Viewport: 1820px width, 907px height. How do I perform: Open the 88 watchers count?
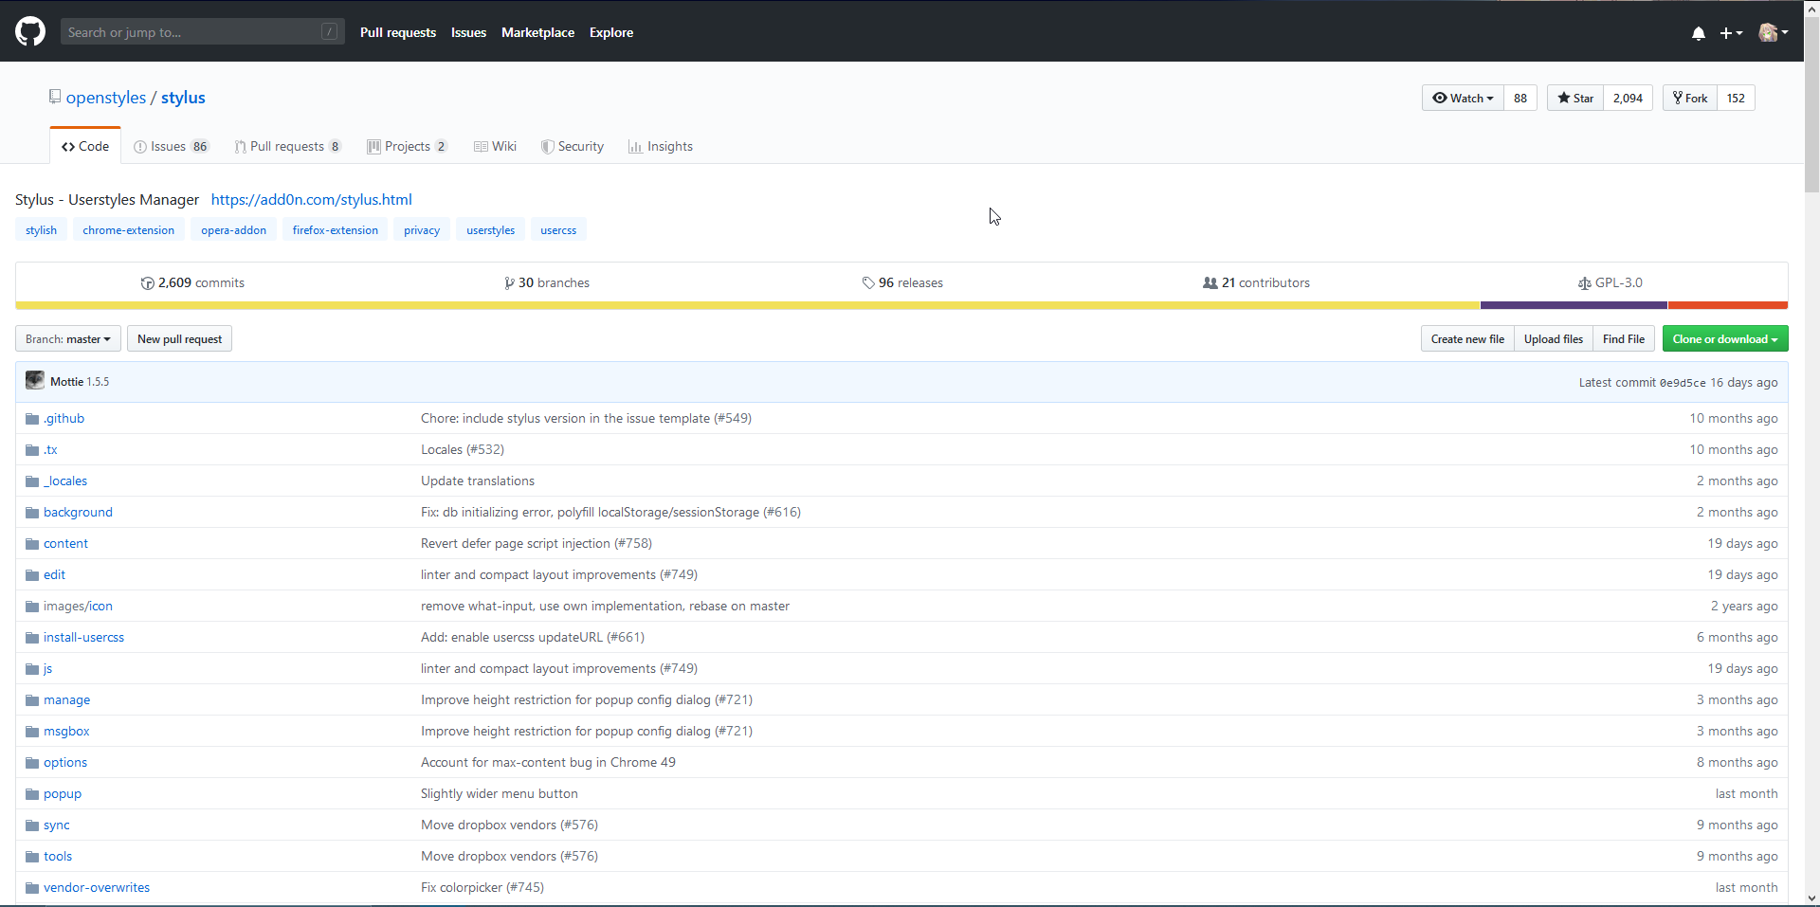point(1520,98)
